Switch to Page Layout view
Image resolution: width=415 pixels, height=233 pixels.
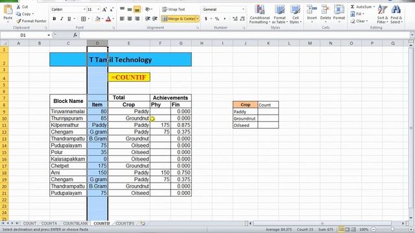[348, 230]
